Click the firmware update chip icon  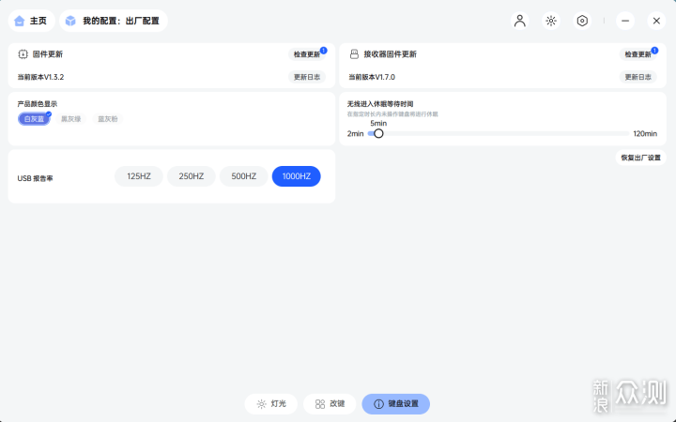click(x=23, y=53)
